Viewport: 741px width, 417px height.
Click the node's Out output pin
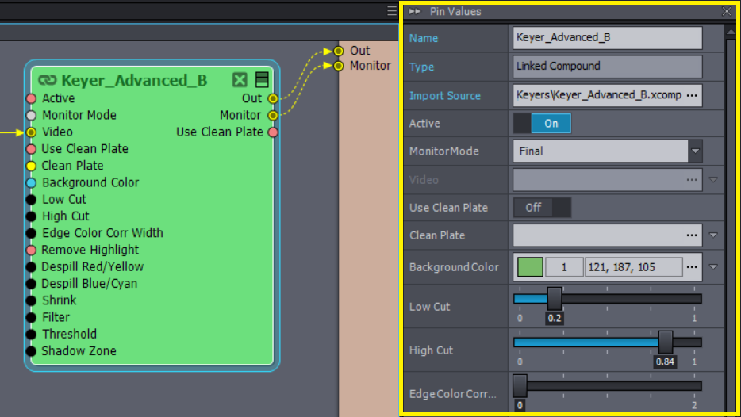click(273, 98)
